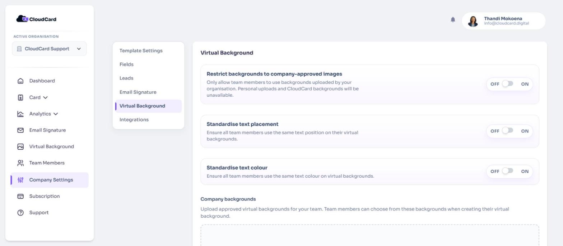This screenshot has width=563, height=246.
Task: Toggle the Standardise text colour switch
Action: click(507, 171)
